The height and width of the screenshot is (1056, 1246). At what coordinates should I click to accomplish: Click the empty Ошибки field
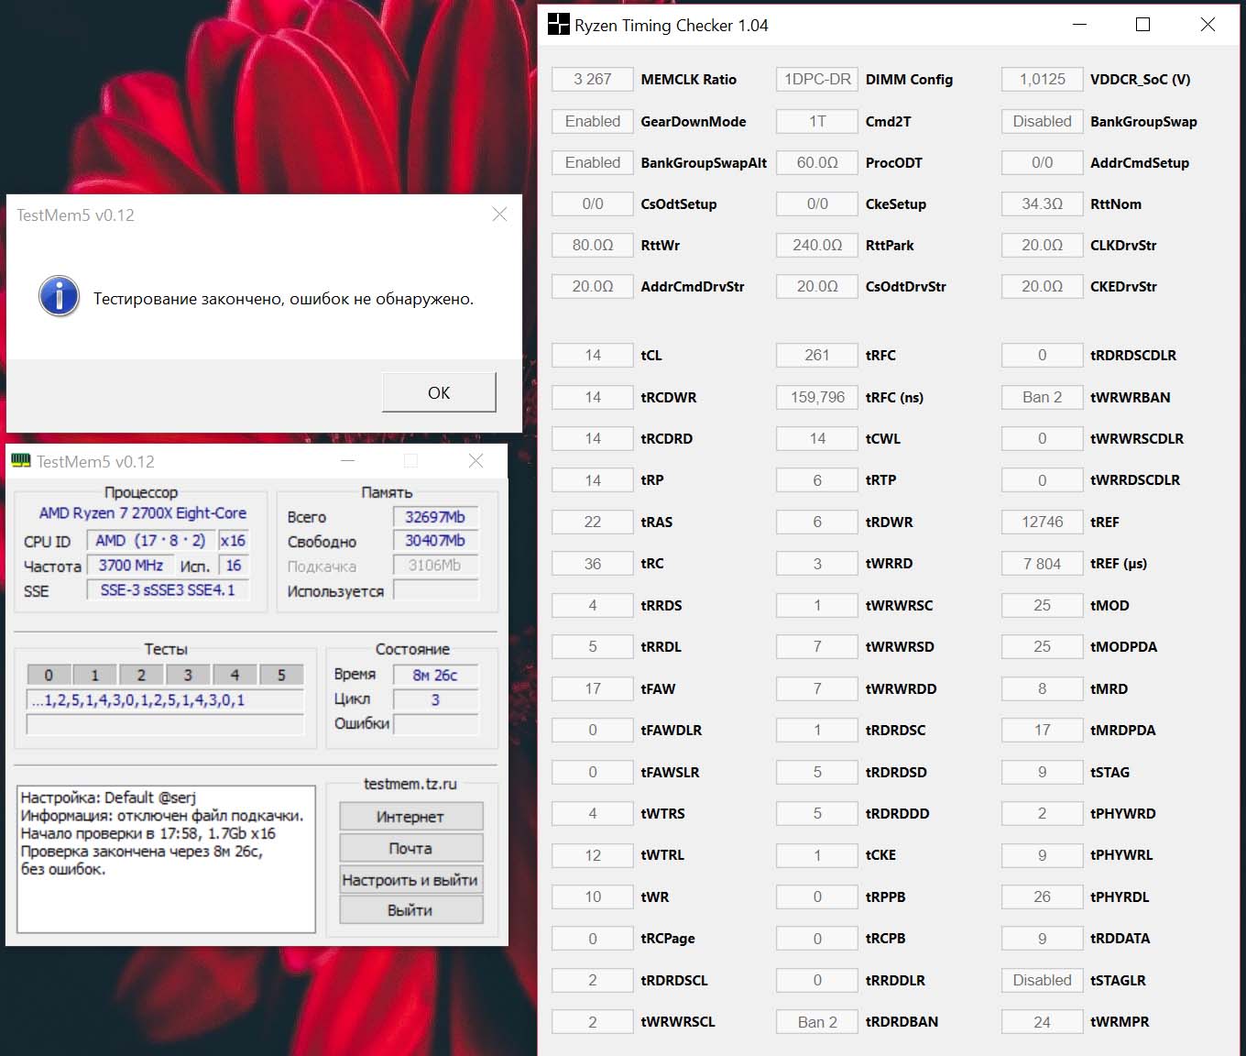pos(436,724)
